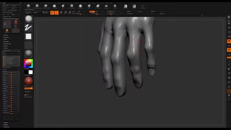Click the Scroll canvas icon on right shelf

point(229,23)
